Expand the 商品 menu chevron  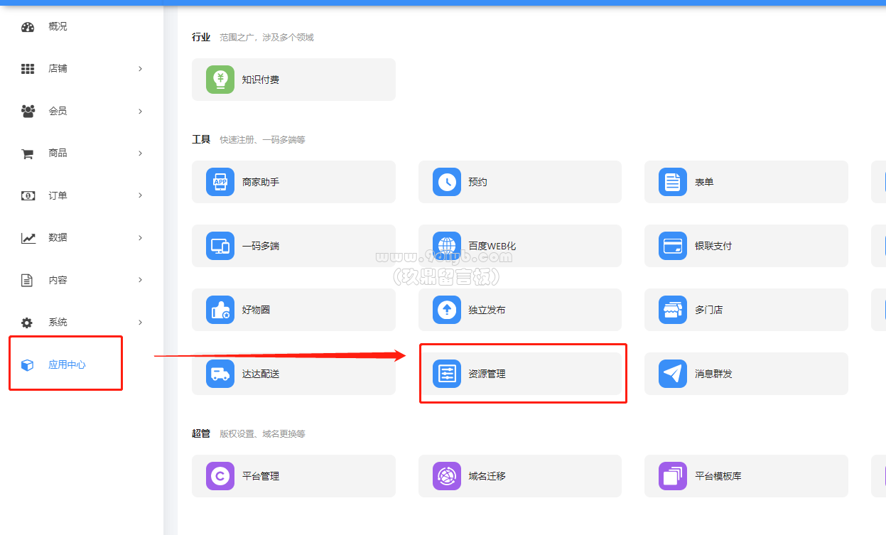tap(140, 153)
